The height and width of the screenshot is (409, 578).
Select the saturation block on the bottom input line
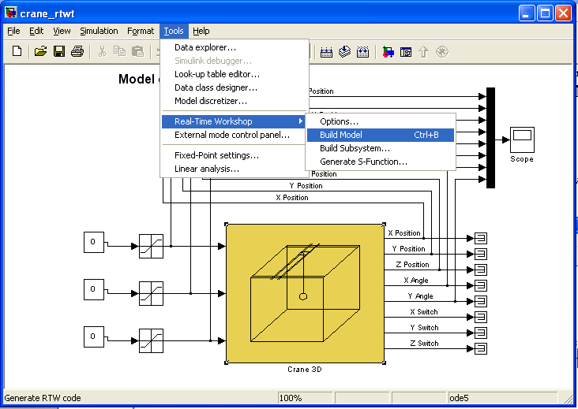click(151, 340)
